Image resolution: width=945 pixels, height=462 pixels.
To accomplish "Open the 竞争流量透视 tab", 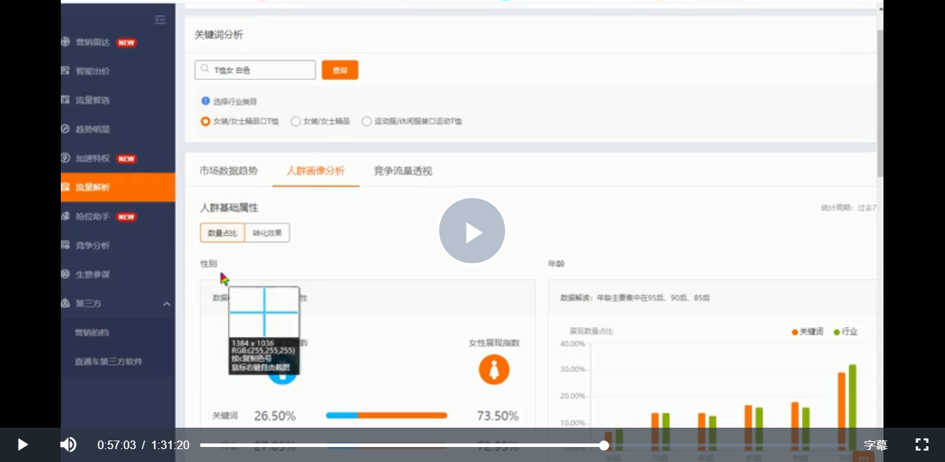I will [403, 171].
